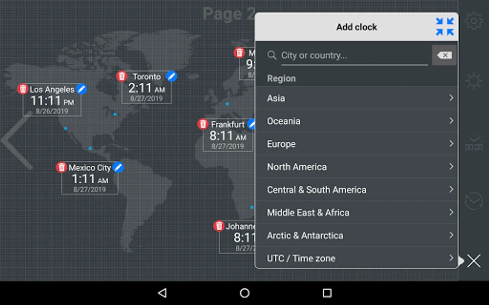Expand Arctic & Antarctica region
This screenshot has width=489, height=305.
[357, 235]
